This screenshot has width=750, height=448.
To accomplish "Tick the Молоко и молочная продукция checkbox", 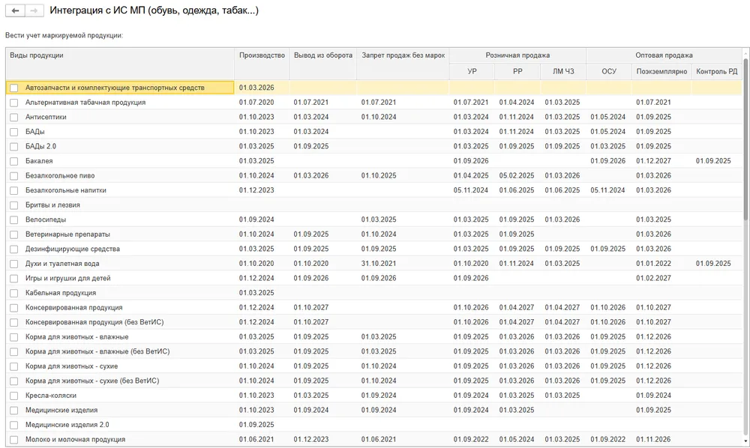I will pyautogui.click(x=13, y=440).
